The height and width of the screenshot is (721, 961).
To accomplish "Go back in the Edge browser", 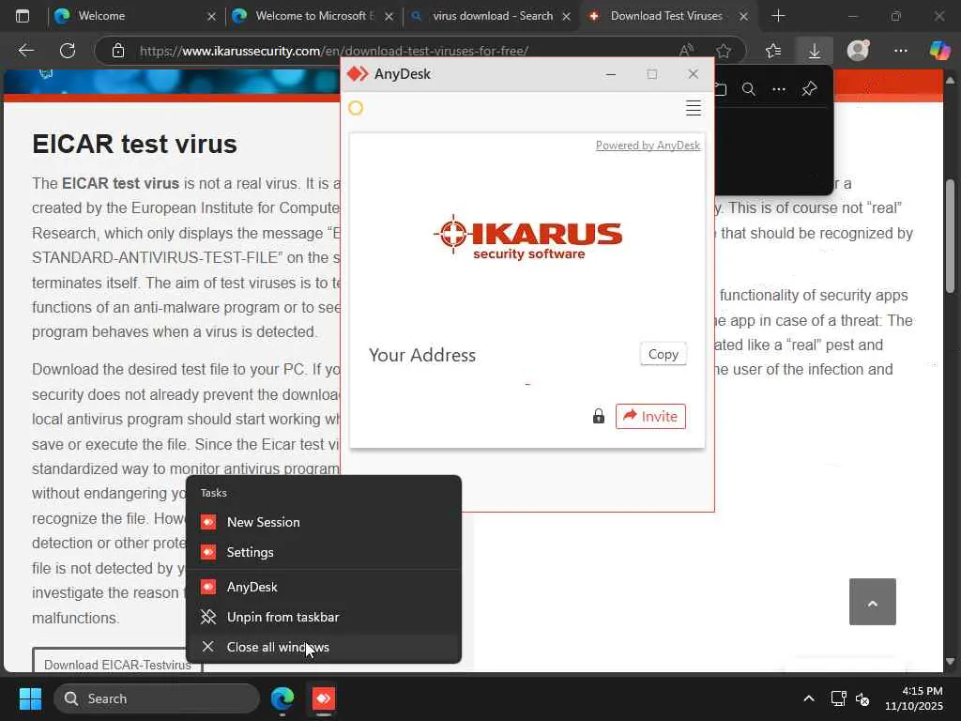I will pyautogui.click(x=25, y=51).
